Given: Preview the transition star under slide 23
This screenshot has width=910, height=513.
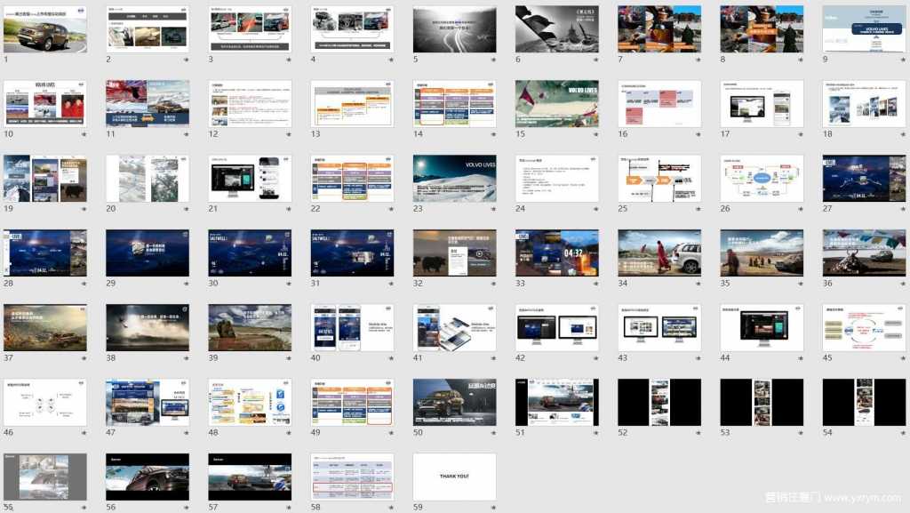Looking at the screenshot, I should (x=493, y=209).
